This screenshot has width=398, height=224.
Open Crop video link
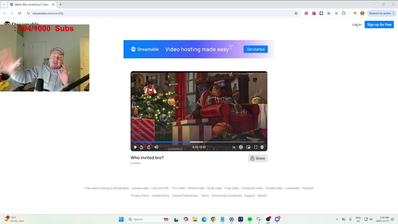coord(232,188)
